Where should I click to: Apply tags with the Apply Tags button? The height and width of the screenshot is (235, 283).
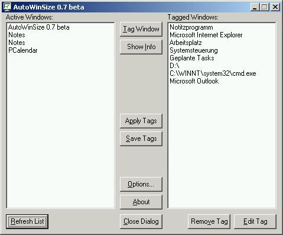(x=141, y=121)
